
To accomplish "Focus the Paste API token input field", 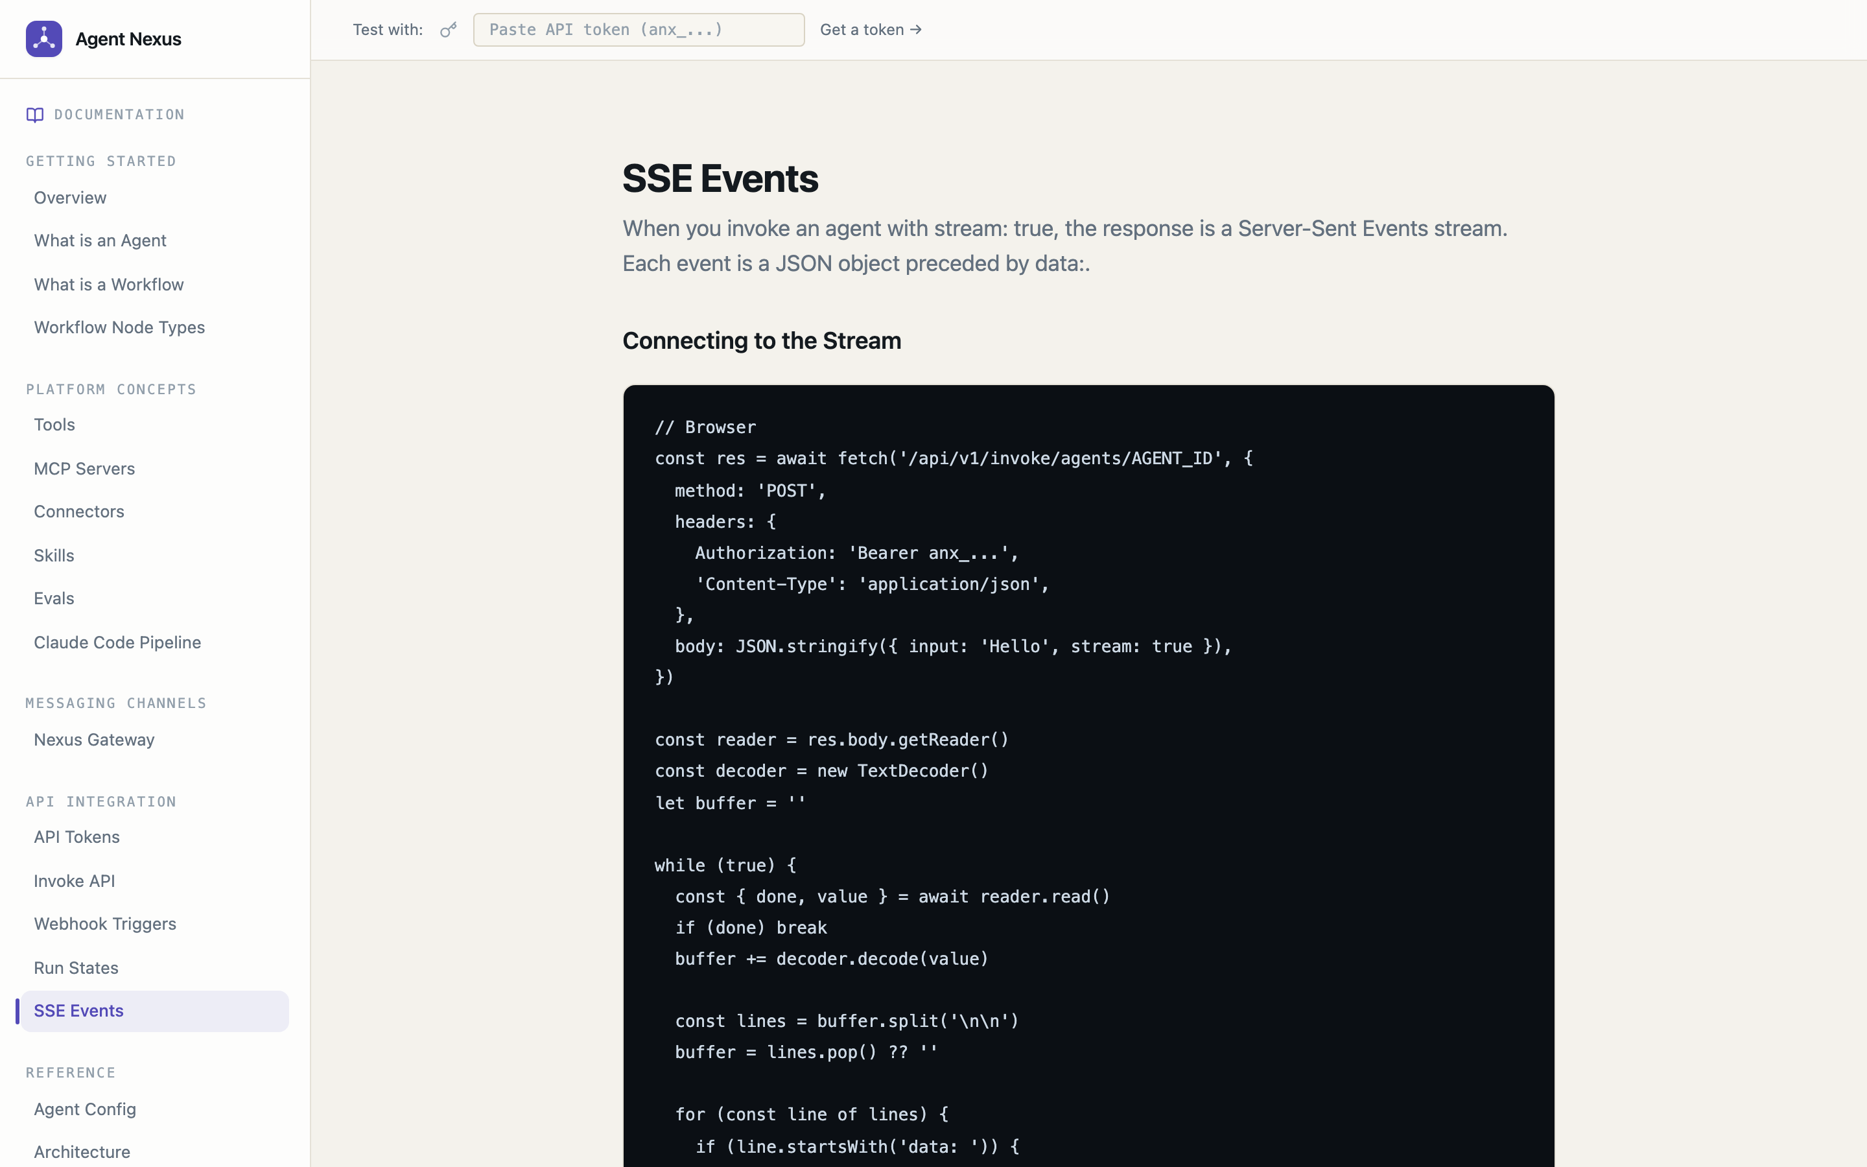I will tap(639, 30).
